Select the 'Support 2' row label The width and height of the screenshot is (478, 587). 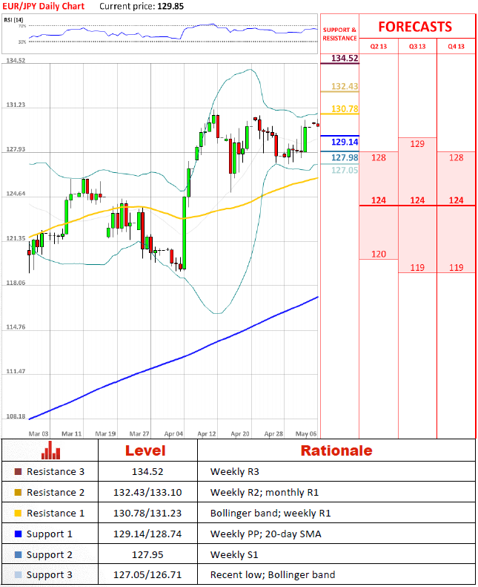click(50, 555)
